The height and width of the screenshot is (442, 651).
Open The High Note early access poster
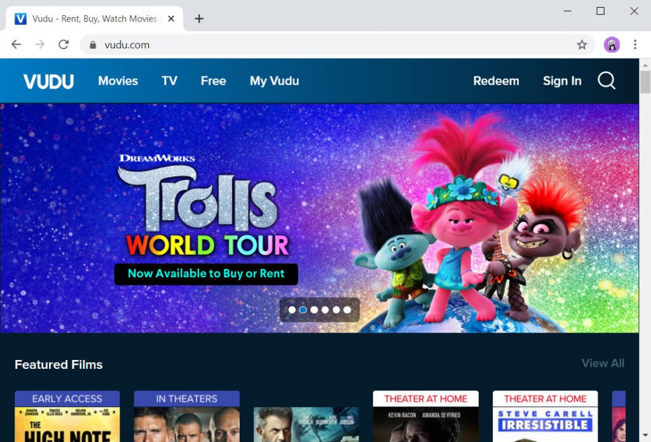[x=67, y=417]
